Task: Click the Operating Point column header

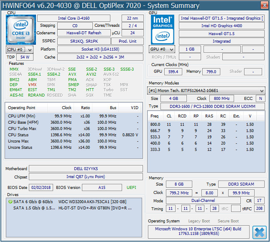Action: (x=26, y=108)
